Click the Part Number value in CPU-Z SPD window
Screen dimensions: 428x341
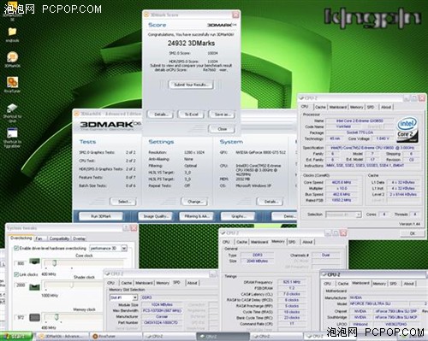[161, 322]
